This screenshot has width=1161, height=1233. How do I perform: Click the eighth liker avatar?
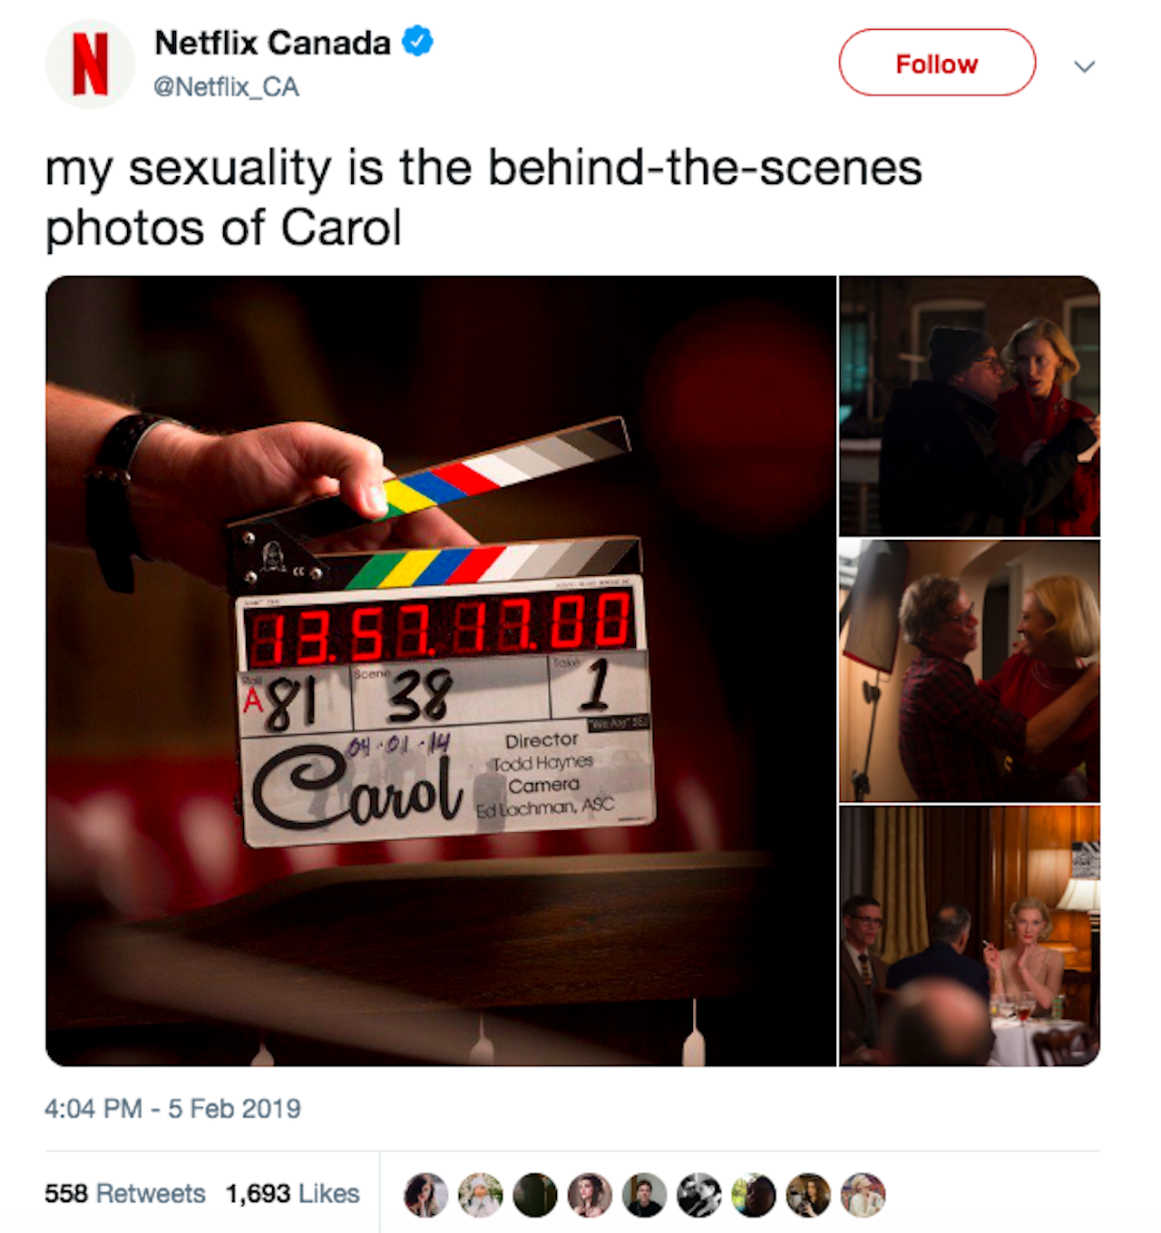(808, 1195)
